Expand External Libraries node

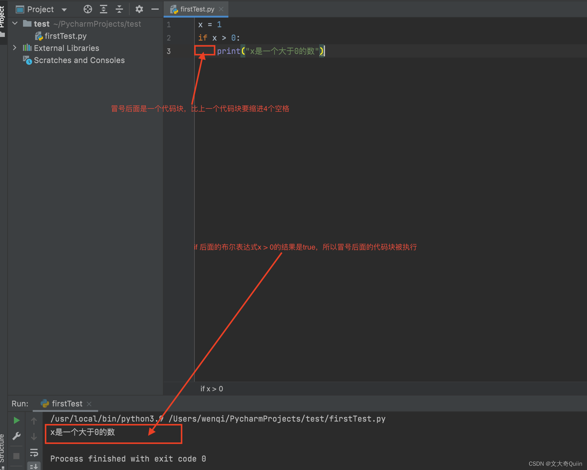tap(15, 48)
